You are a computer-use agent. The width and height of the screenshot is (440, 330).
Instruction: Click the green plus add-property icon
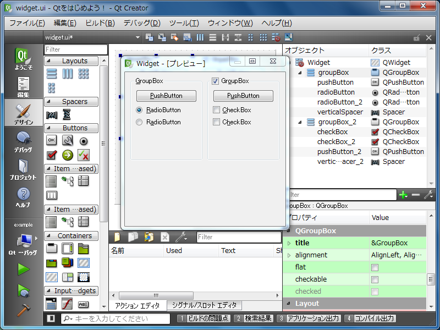[x=404, y=195]
